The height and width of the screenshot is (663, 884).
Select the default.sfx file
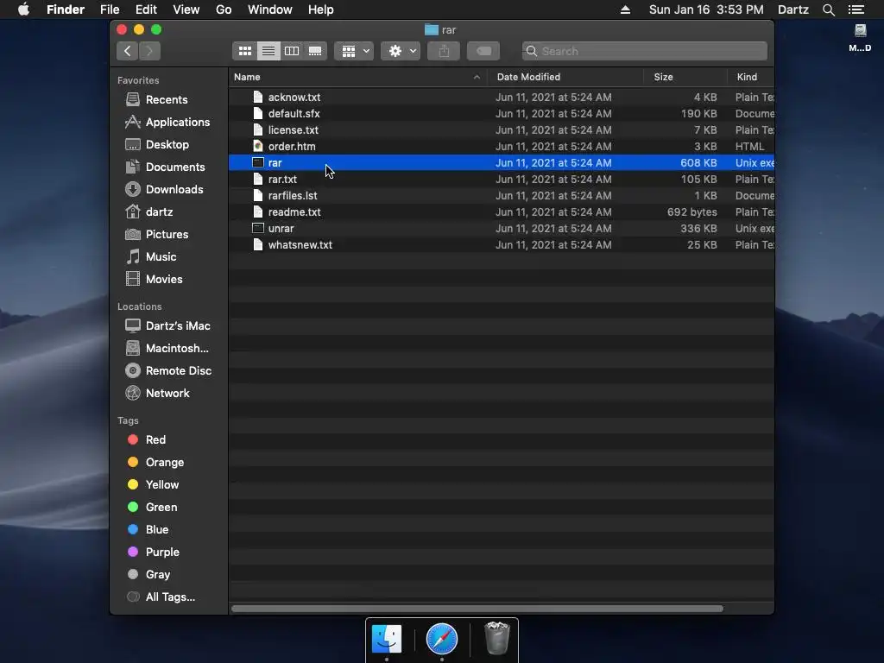pos(502,114)
